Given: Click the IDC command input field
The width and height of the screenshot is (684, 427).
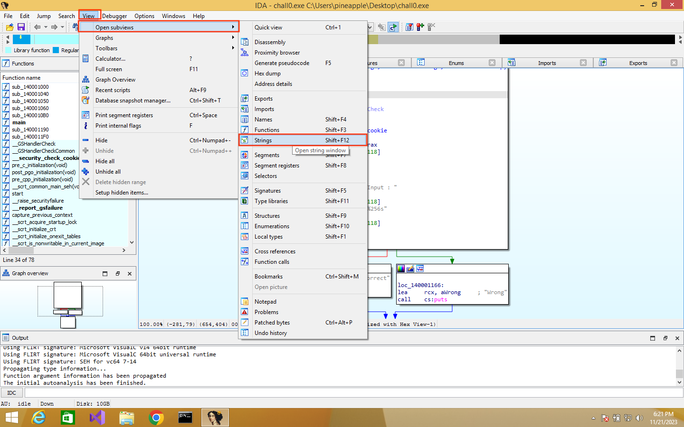Looking at the screenshot, I should coord(354,392).
